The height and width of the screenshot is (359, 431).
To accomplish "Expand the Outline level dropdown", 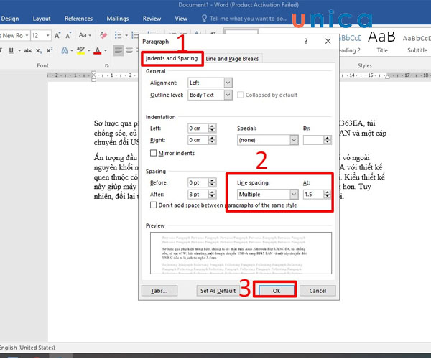I will [x=228, y=95].
